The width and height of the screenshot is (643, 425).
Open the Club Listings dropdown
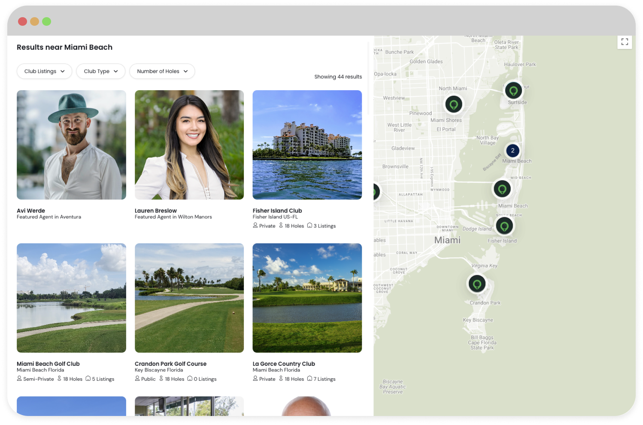point(44,71)
